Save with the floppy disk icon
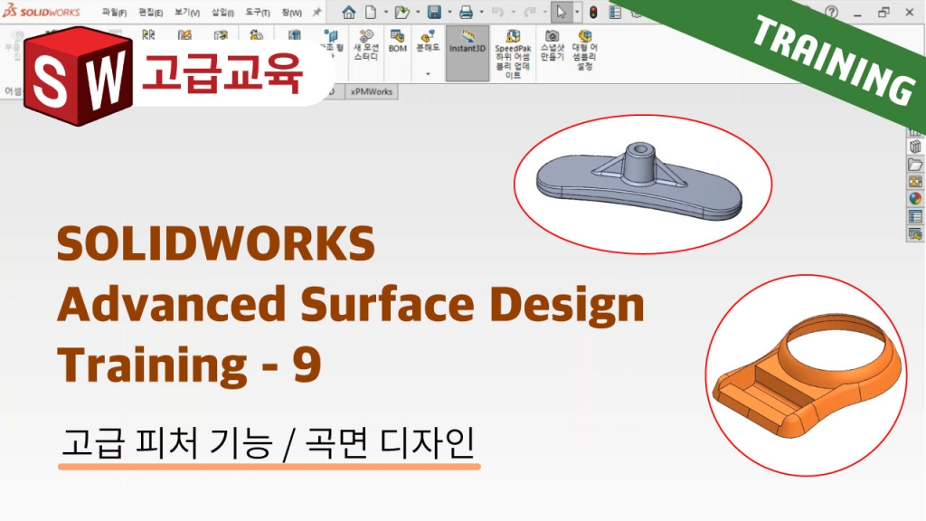The width and height of the screenshot is (926, 521). [435, 12]
